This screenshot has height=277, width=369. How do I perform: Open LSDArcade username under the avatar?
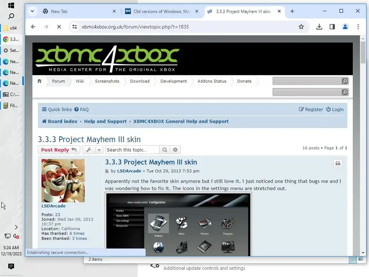coord(53,206)
